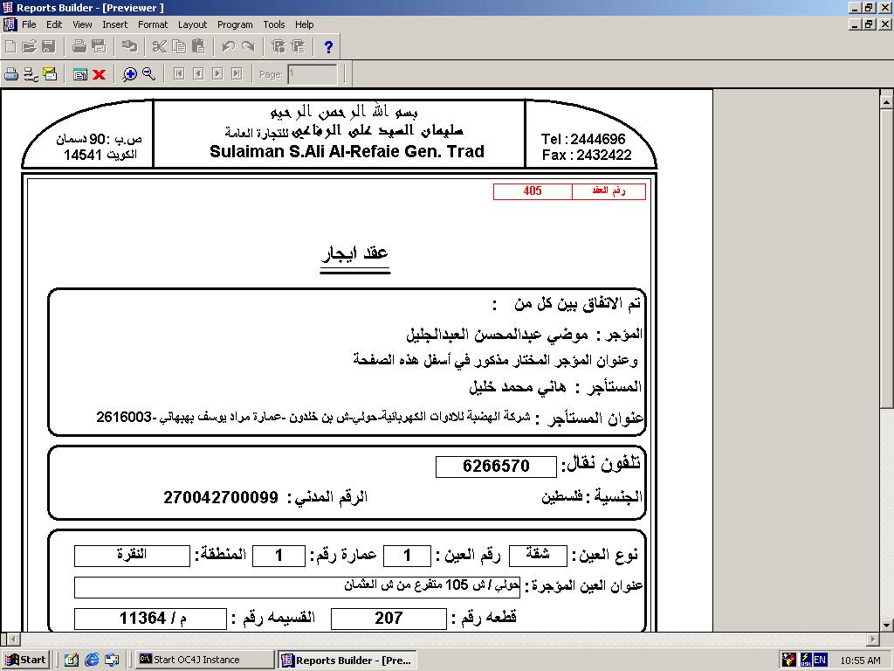The width and height of the screenshot is (894, 671).
Task: Open the Windows Start menu
Action: pos(25,660)
